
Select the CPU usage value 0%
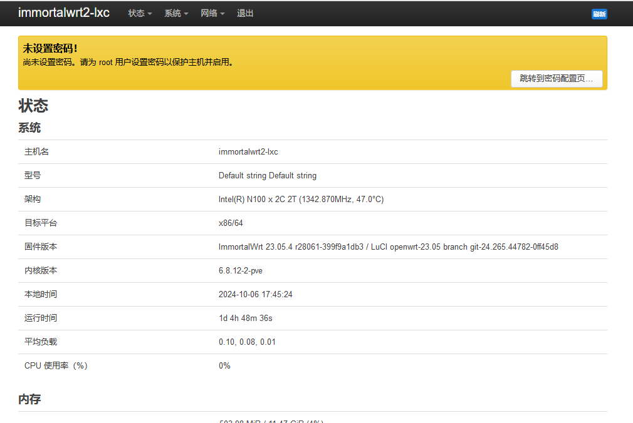click(224, 365)
